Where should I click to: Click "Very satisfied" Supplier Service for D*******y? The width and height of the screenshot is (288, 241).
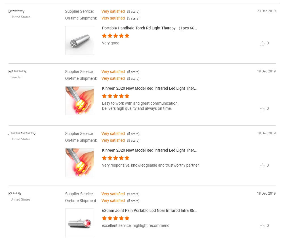pyautogui.click(x=113, y=12)
